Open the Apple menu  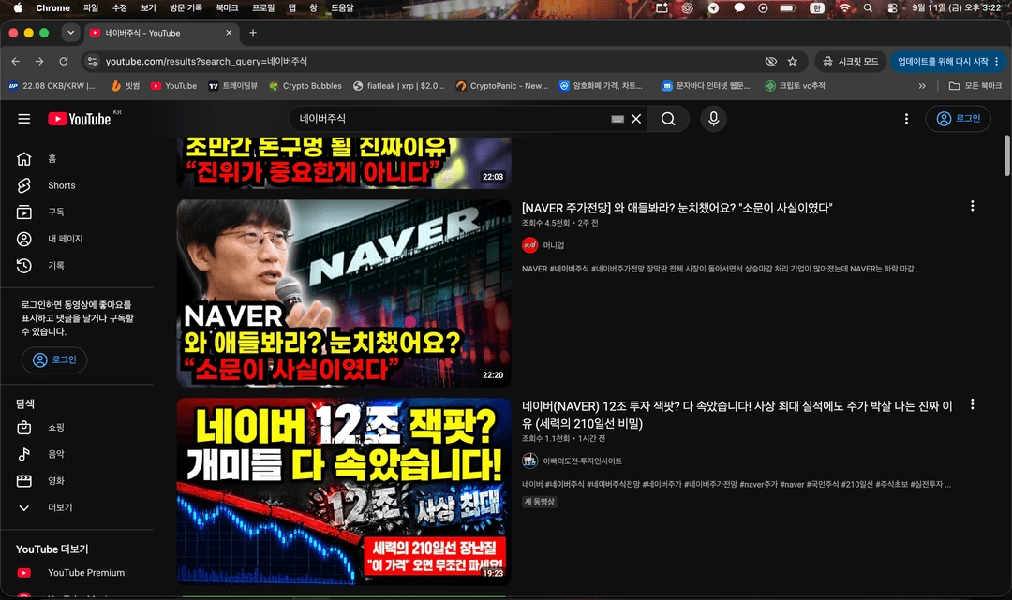(x=18, y=7)
